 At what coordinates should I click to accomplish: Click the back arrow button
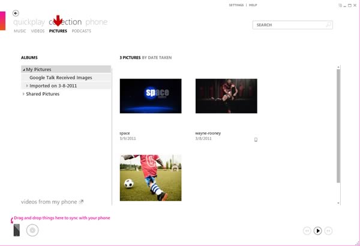tap(16, 13)
